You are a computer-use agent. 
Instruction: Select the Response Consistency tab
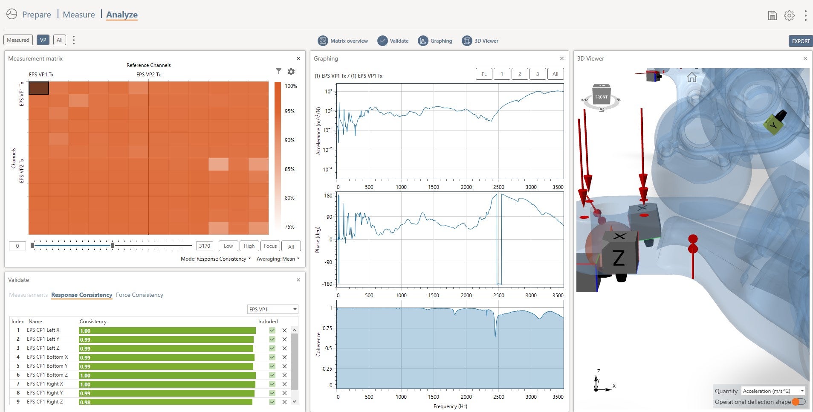click(81, 295)
